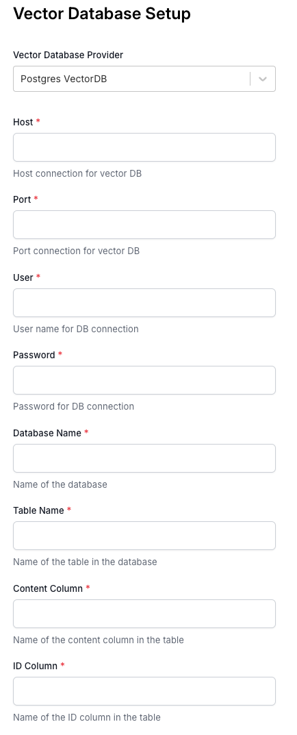The height and width of the screenshot is (735, 297).
Task: Select the Port input field
Action: click(x=144, y=225)
